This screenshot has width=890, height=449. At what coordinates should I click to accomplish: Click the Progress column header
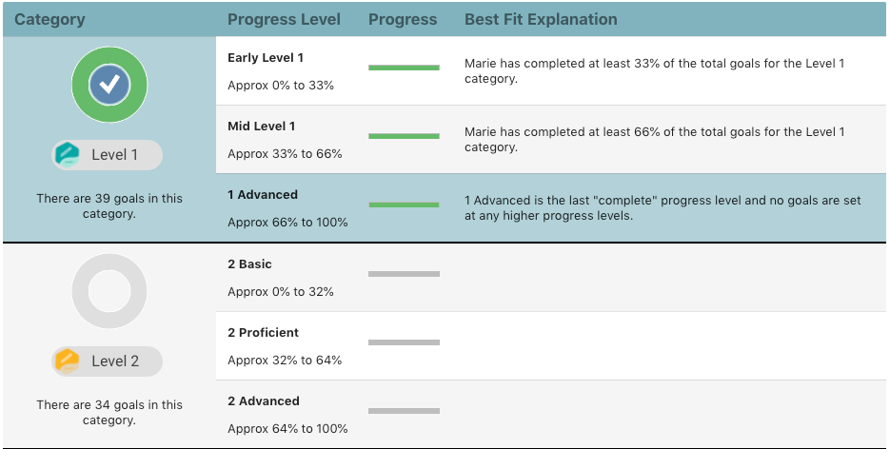coord(403,19)
